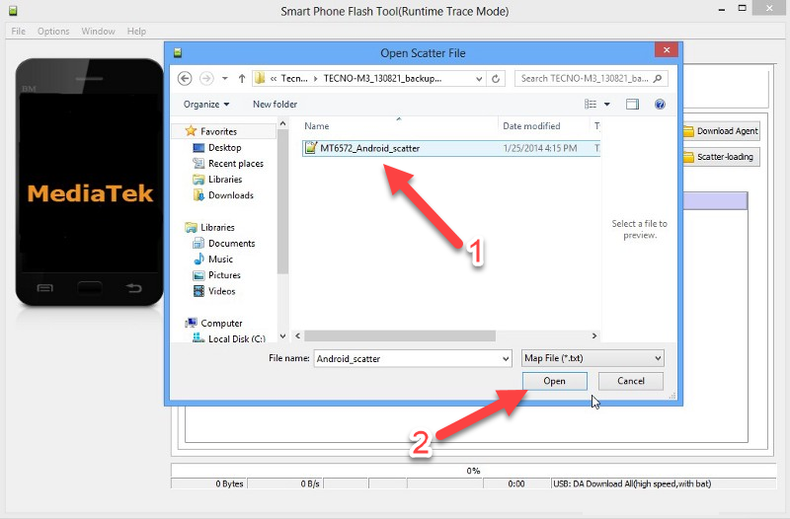Screen dimensions: 790x519
Task: Maximize the Smart Phone Flash Tool window
Action: 743,8
